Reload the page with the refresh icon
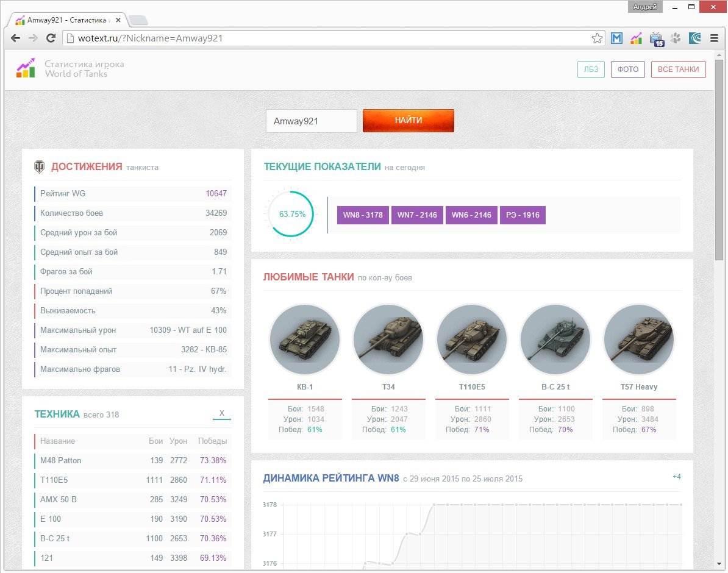This screenshot has width=728, height=573. [51, 38]
